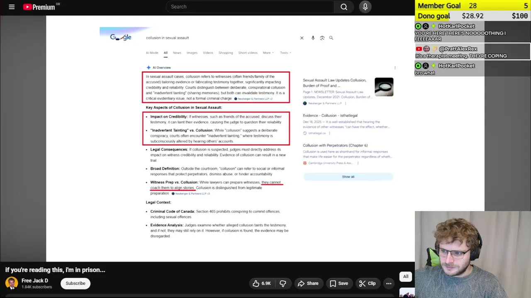Click the Dono goal progress bar
Viewport: 531px width, 298px height.
pos(473,16)
